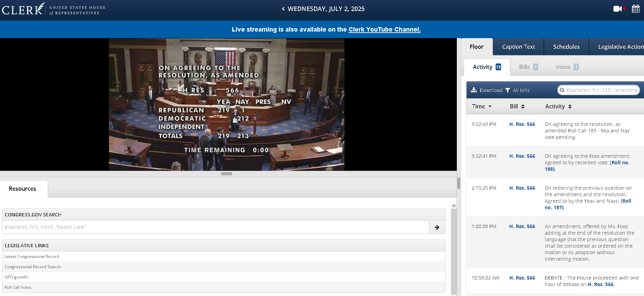Screen dimensions: 644x296
Task: Open H. Res. 566 link at 2:15:25 PM
Action: (x=522, y=188)
